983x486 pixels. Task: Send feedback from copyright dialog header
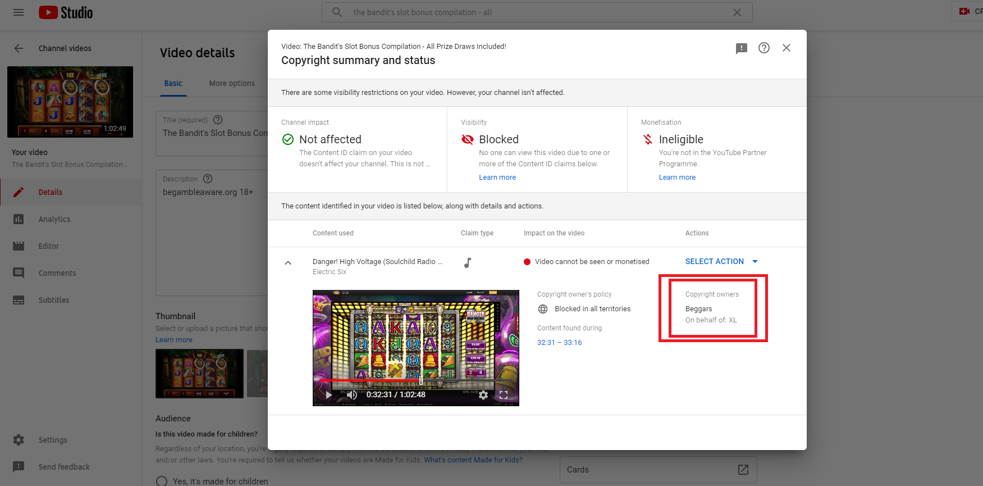coord(742,48)
